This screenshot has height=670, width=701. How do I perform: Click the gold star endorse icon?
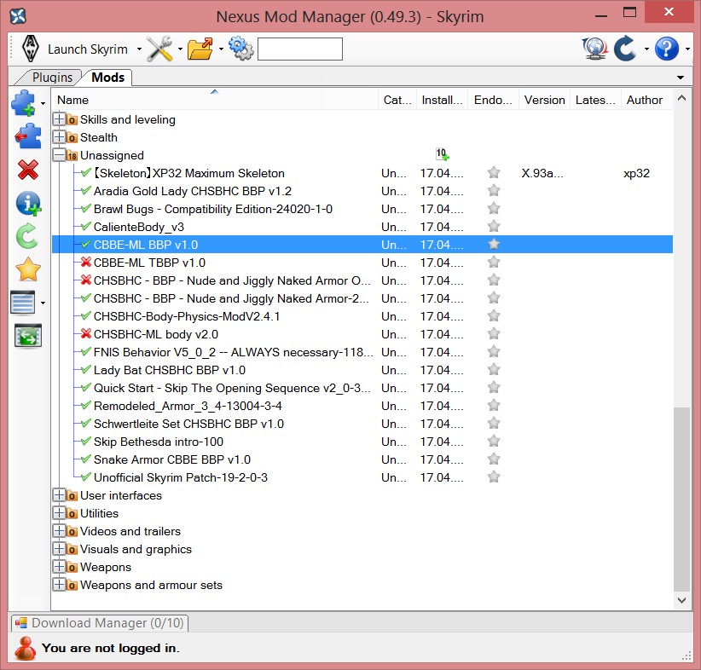(x=28, y=269)
